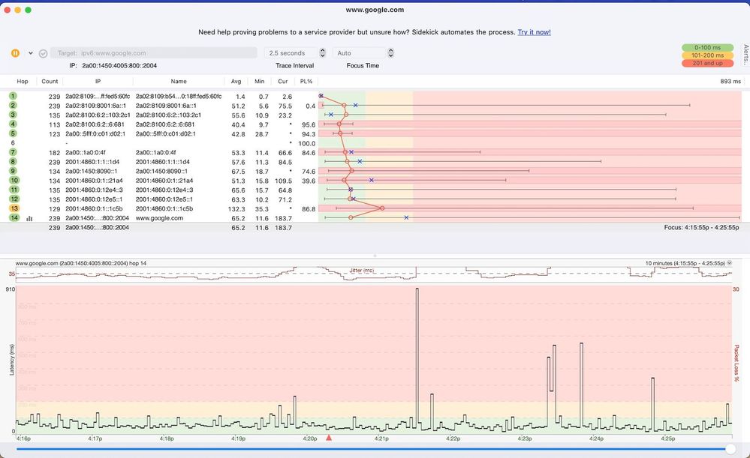Click the Cur column header

(x=283, y=81)
